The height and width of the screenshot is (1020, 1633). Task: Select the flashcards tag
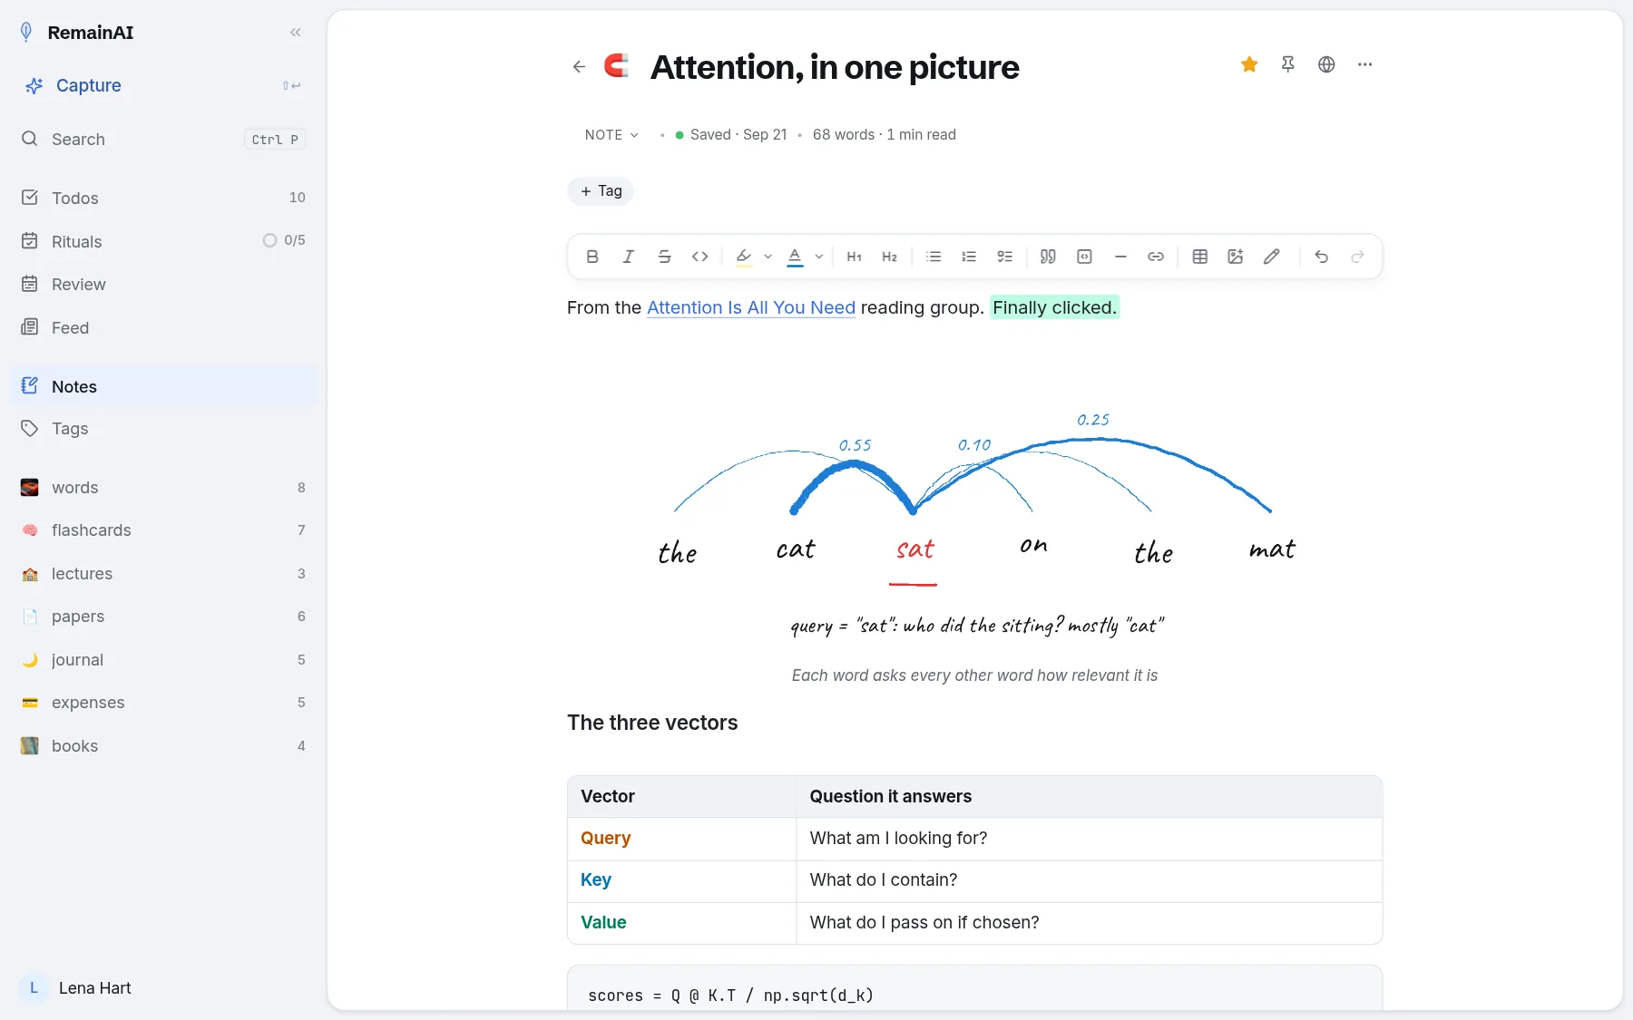coord(163,530)
